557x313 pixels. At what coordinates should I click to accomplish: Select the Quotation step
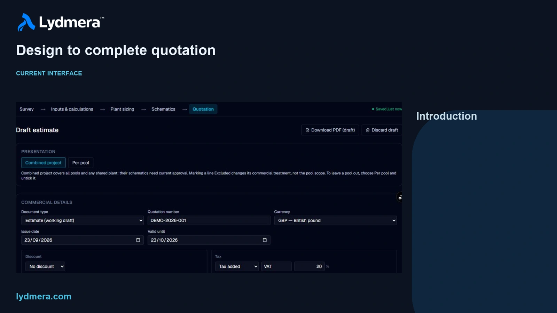[x=203, y=109]
